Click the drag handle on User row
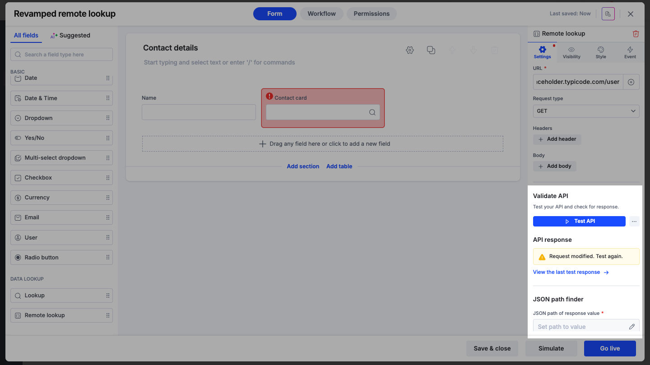 pyautogui.click(x=108, y=238)
